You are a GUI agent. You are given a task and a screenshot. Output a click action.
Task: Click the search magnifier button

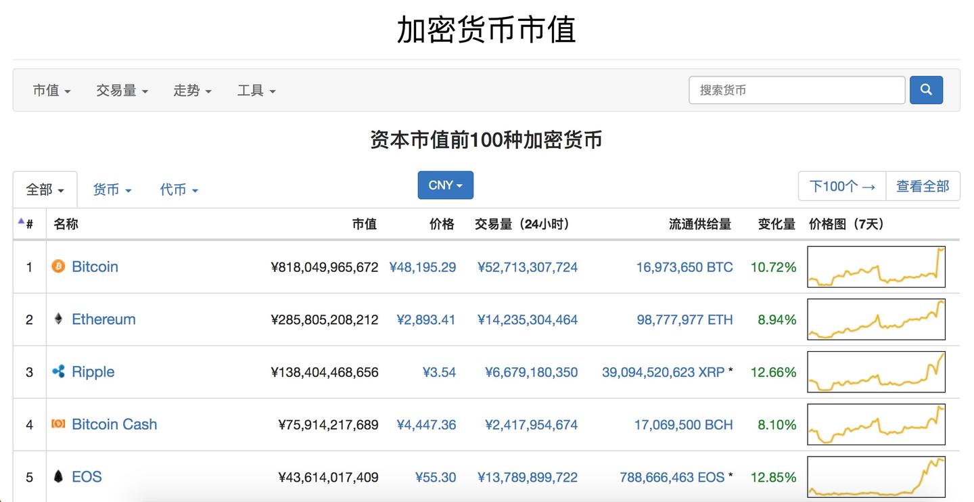926,89
